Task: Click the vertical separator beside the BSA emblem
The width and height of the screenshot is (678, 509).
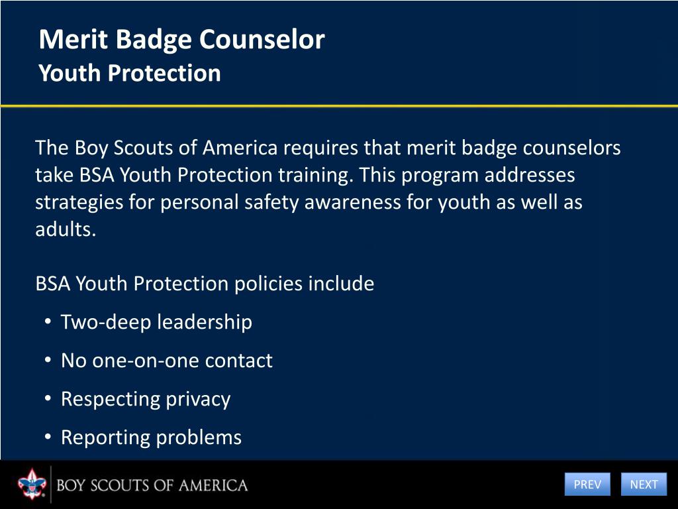Action: [x=51, y=484]
